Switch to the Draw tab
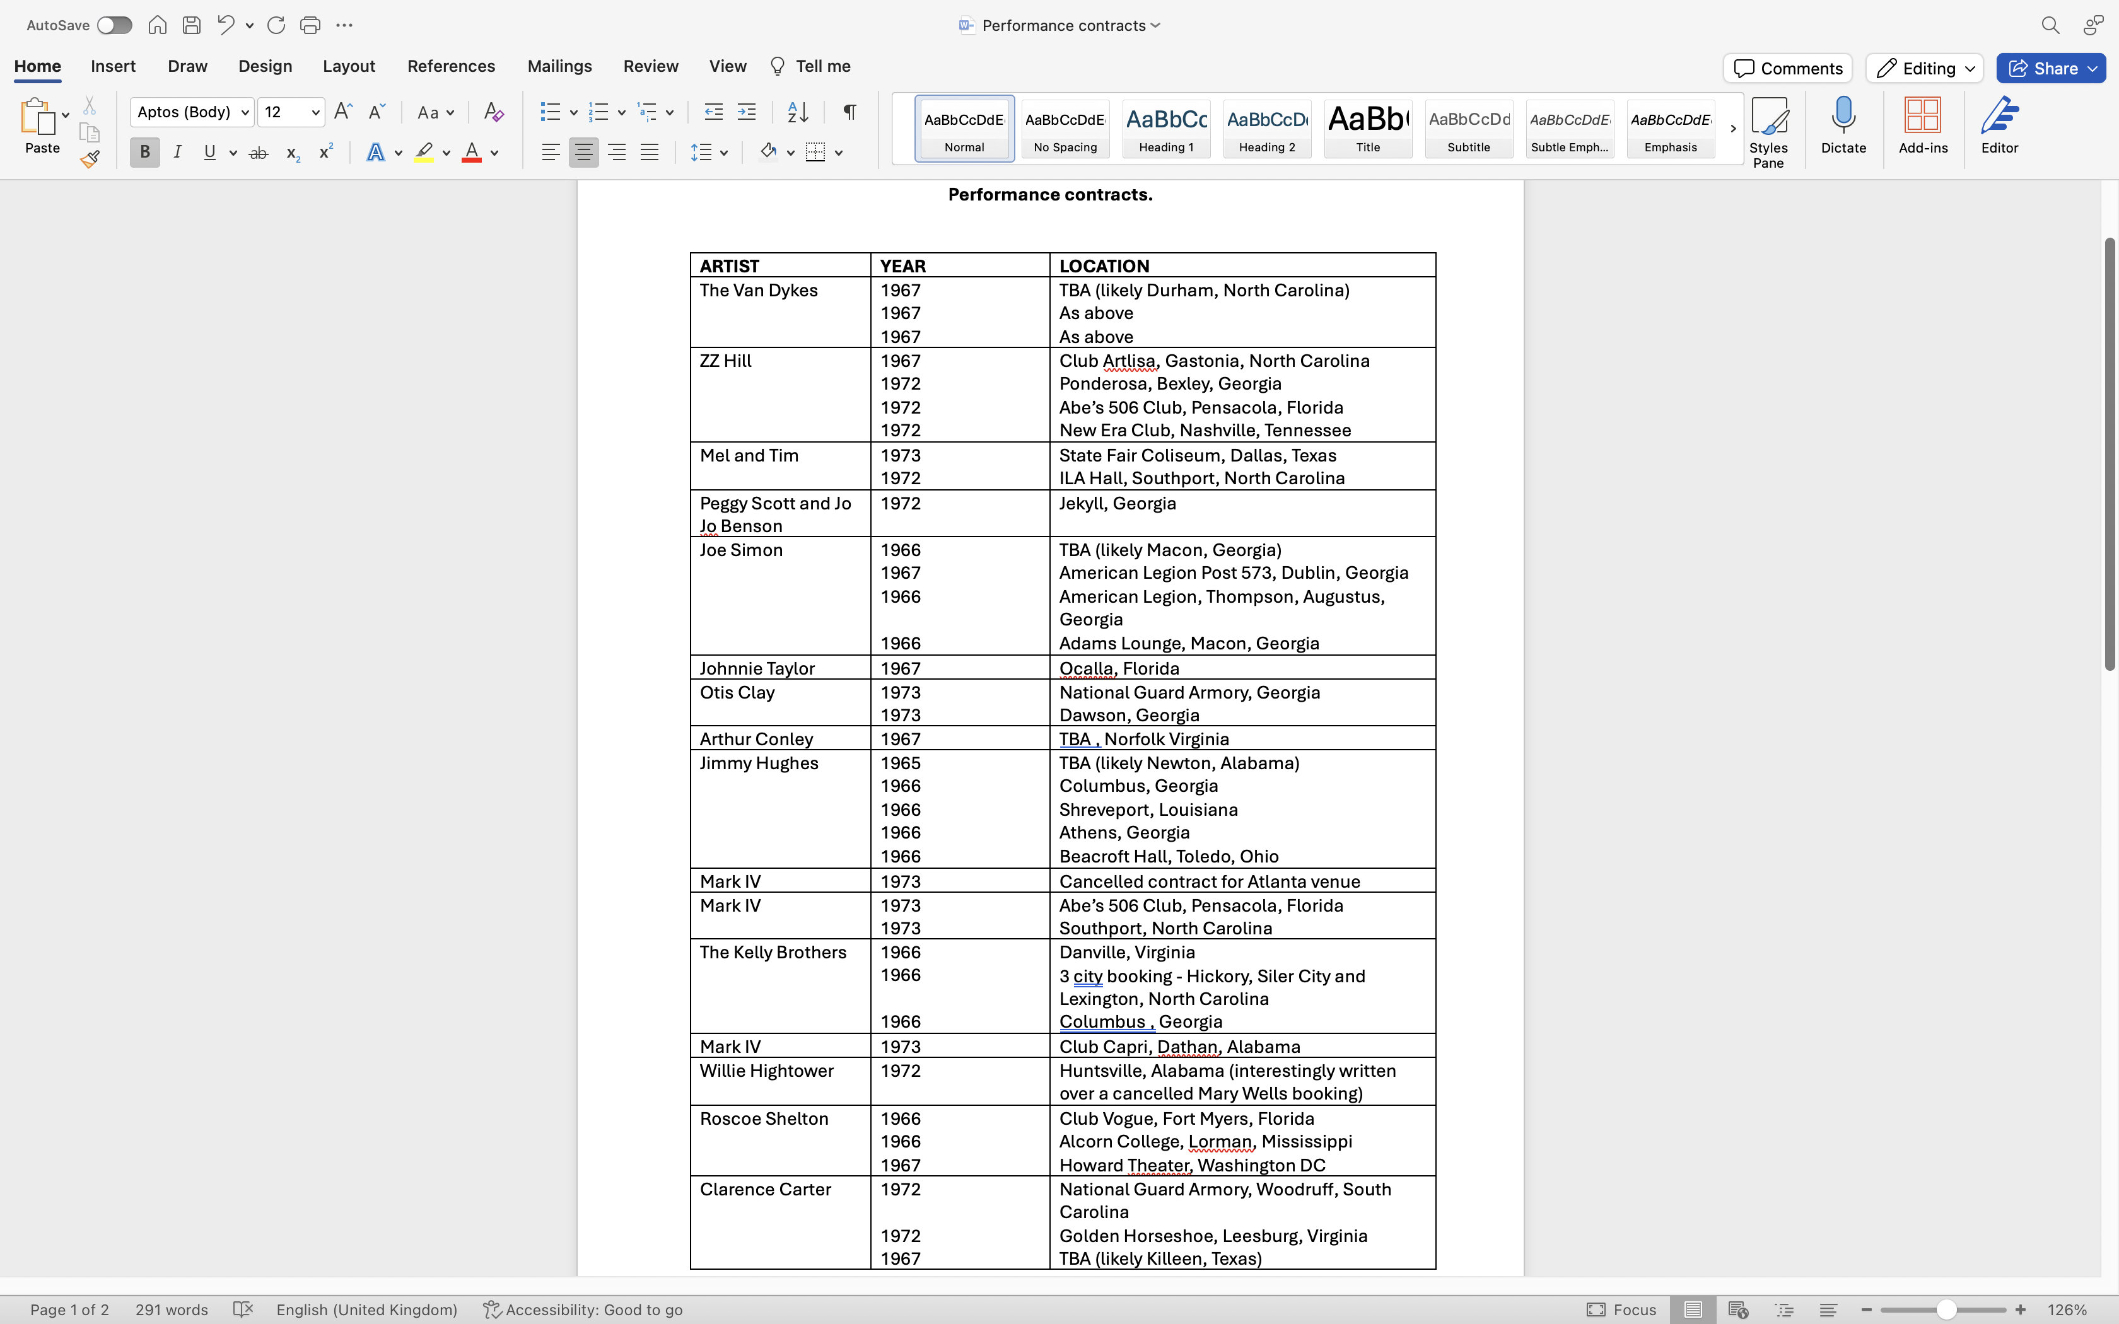Image resolution: width=2119 pixels, height=1324 pixels. coord(187,67)
